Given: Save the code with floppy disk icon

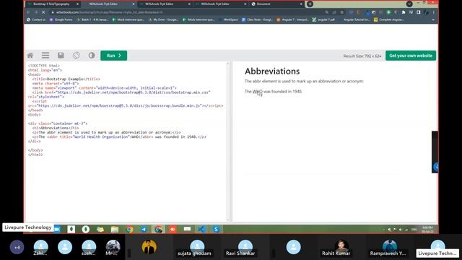Looking at the screenshot, I should [x=61, y=56].
